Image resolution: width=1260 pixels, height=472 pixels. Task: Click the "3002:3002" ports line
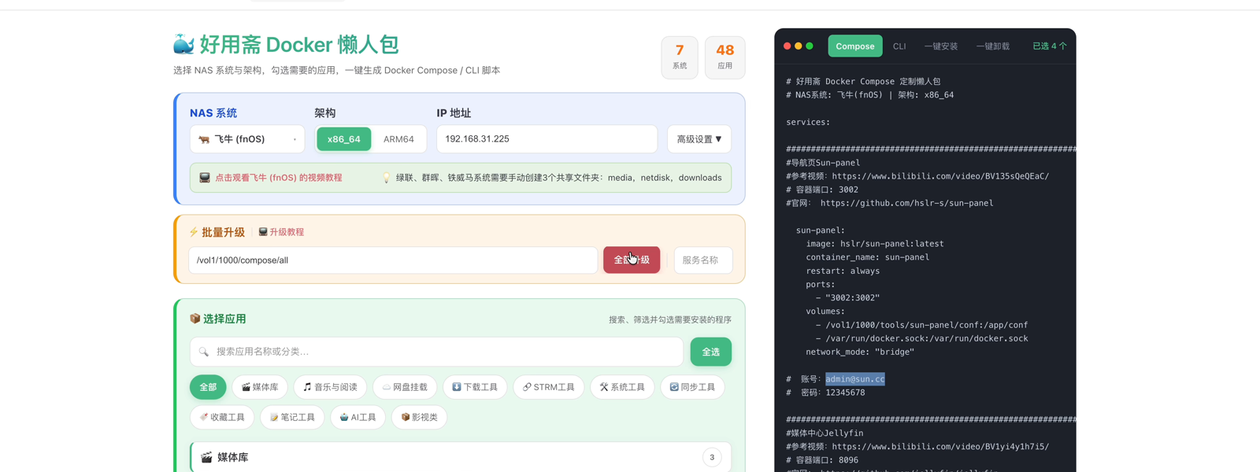(x=847, y=298)
